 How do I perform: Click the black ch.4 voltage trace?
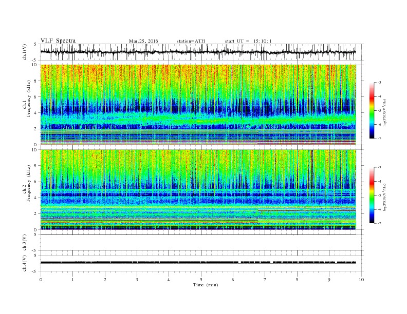tap(198, 263)
